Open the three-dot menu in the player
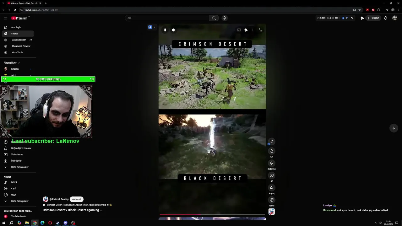The width and height of the screenshot is (402, 226). pyautogui.click(x=253, y=30)
